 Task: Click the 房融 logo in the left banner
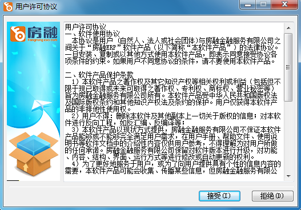tap(34, 34)
